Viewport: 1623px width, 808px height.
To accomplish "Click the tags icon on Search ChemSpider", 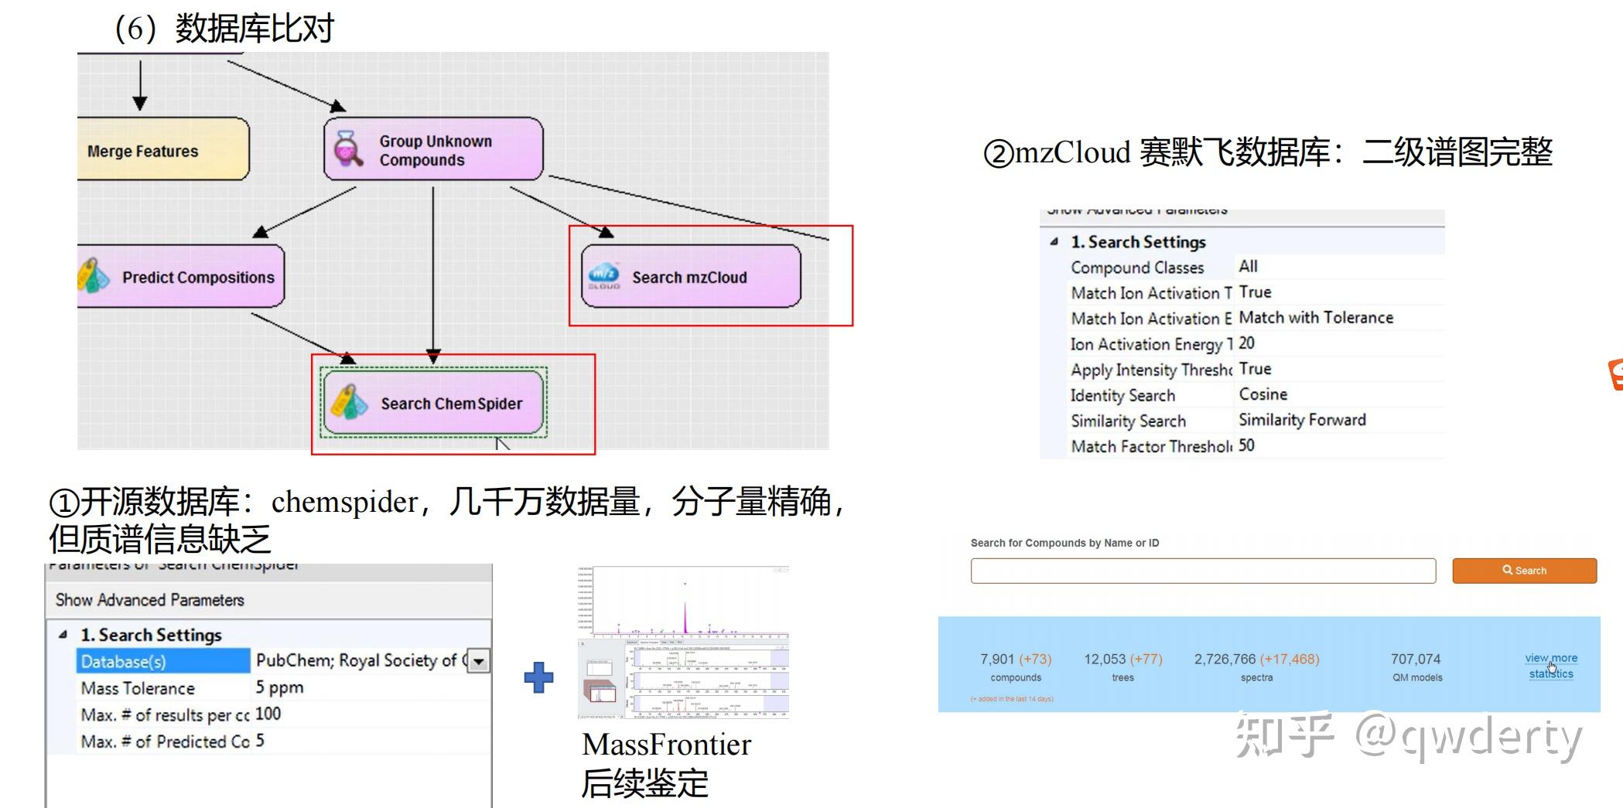I will tap(350, 403).
